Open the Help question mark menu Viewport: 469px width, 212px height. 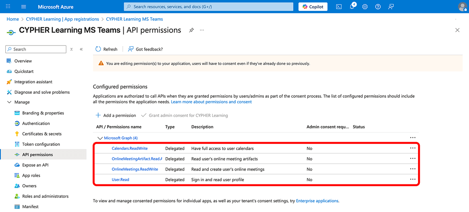coord(378,6)
